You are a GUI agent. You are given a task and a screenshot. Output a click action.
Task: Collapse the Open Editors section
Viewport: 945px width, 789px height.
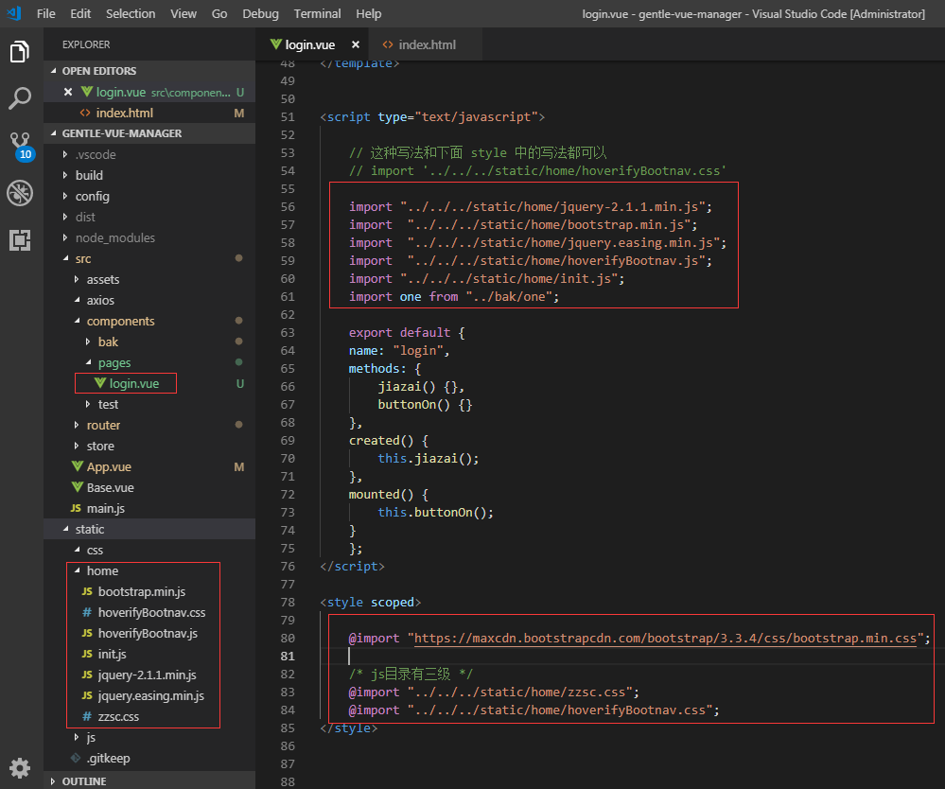tap(149, 71)
